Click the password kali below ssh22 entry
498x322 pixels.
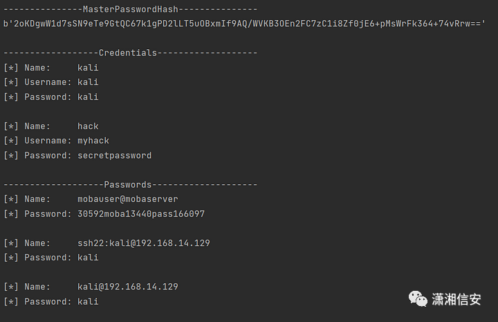point(88,257)
